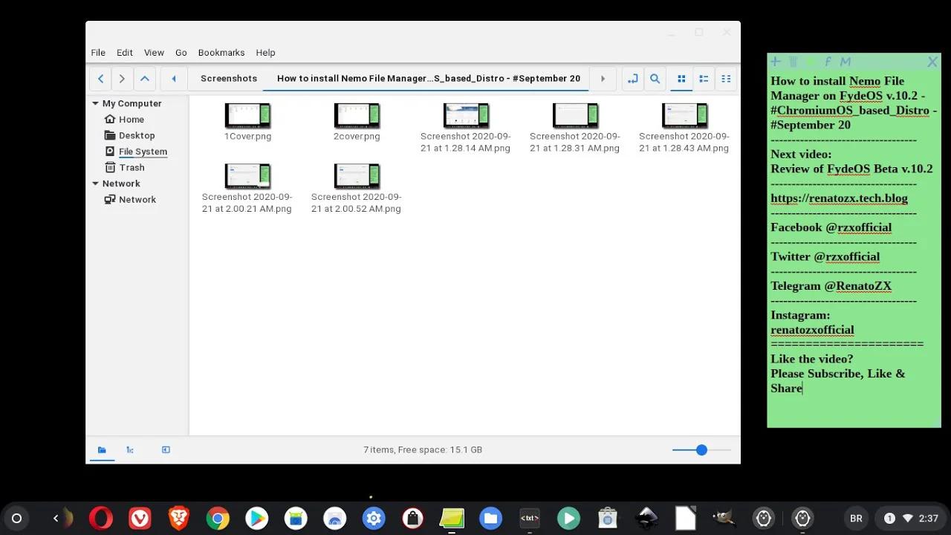This screenshot has width=951, height=535.
Task: Go forward in Nemo navigation history
Action: 122,78
